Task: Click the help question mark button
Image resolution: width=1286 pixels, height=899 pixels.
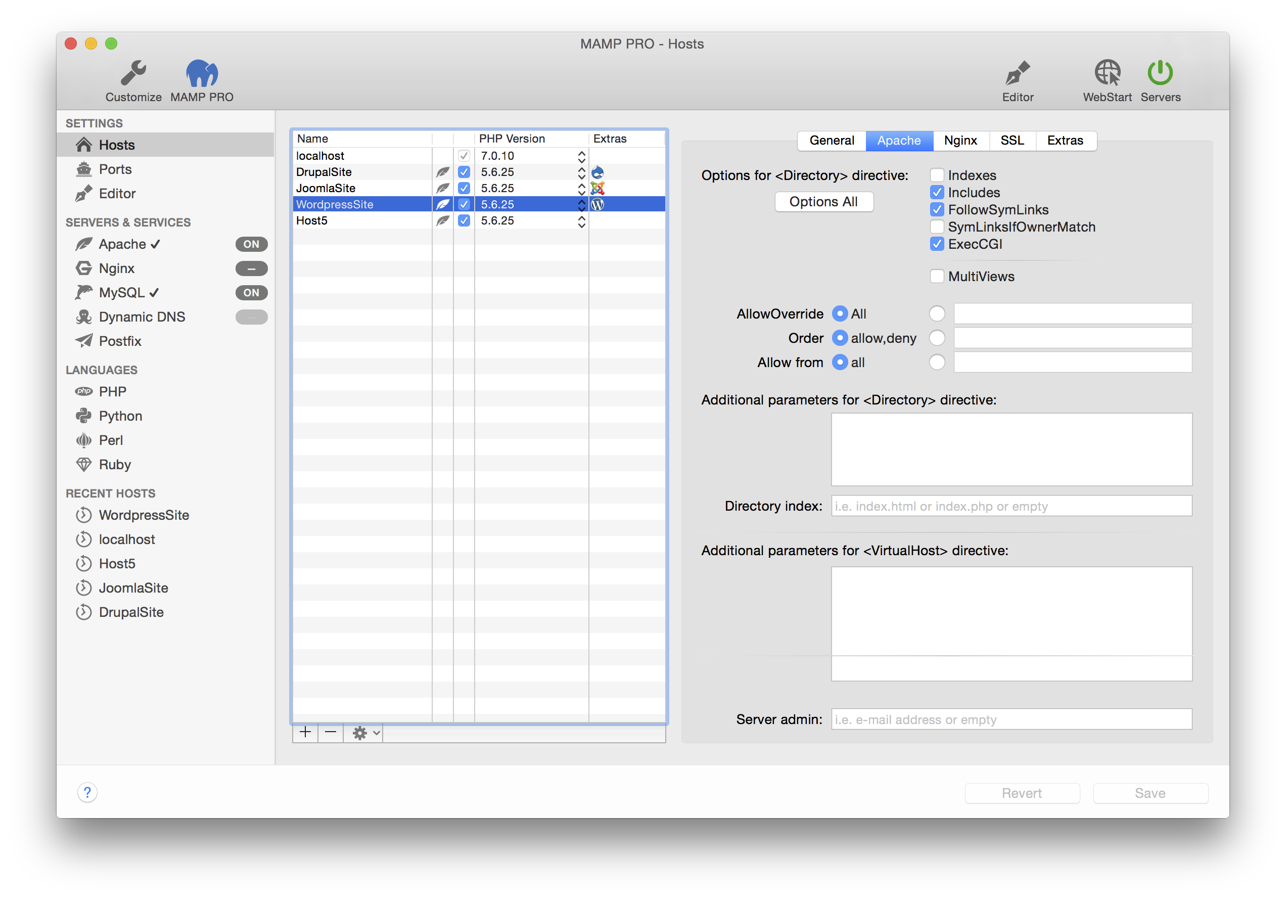Action: pos(87,793)
